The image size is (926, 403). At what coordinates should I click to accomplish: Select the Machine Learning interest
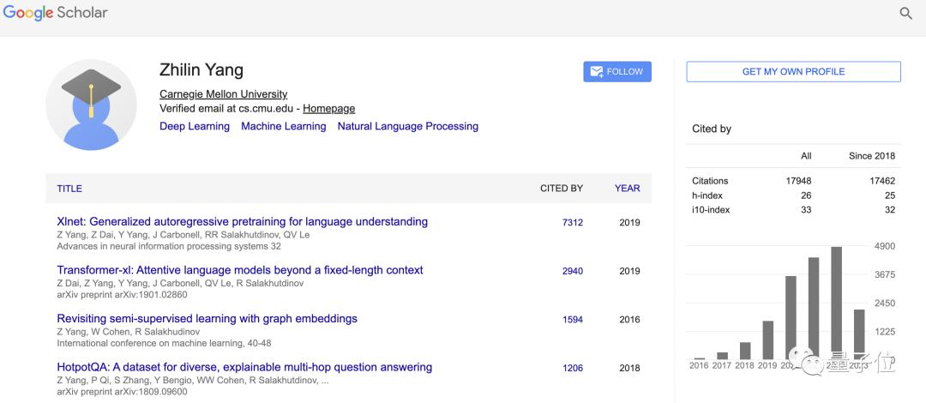point(283,126)
